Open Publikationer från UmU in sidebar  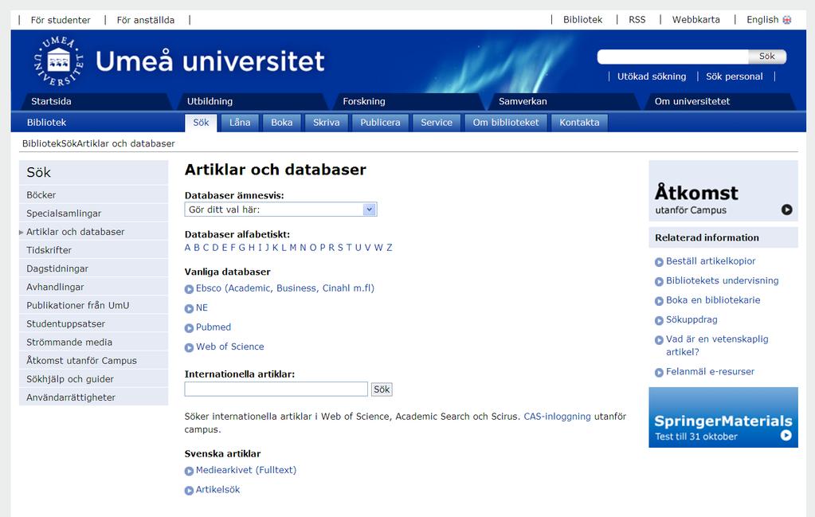[93, 306]
